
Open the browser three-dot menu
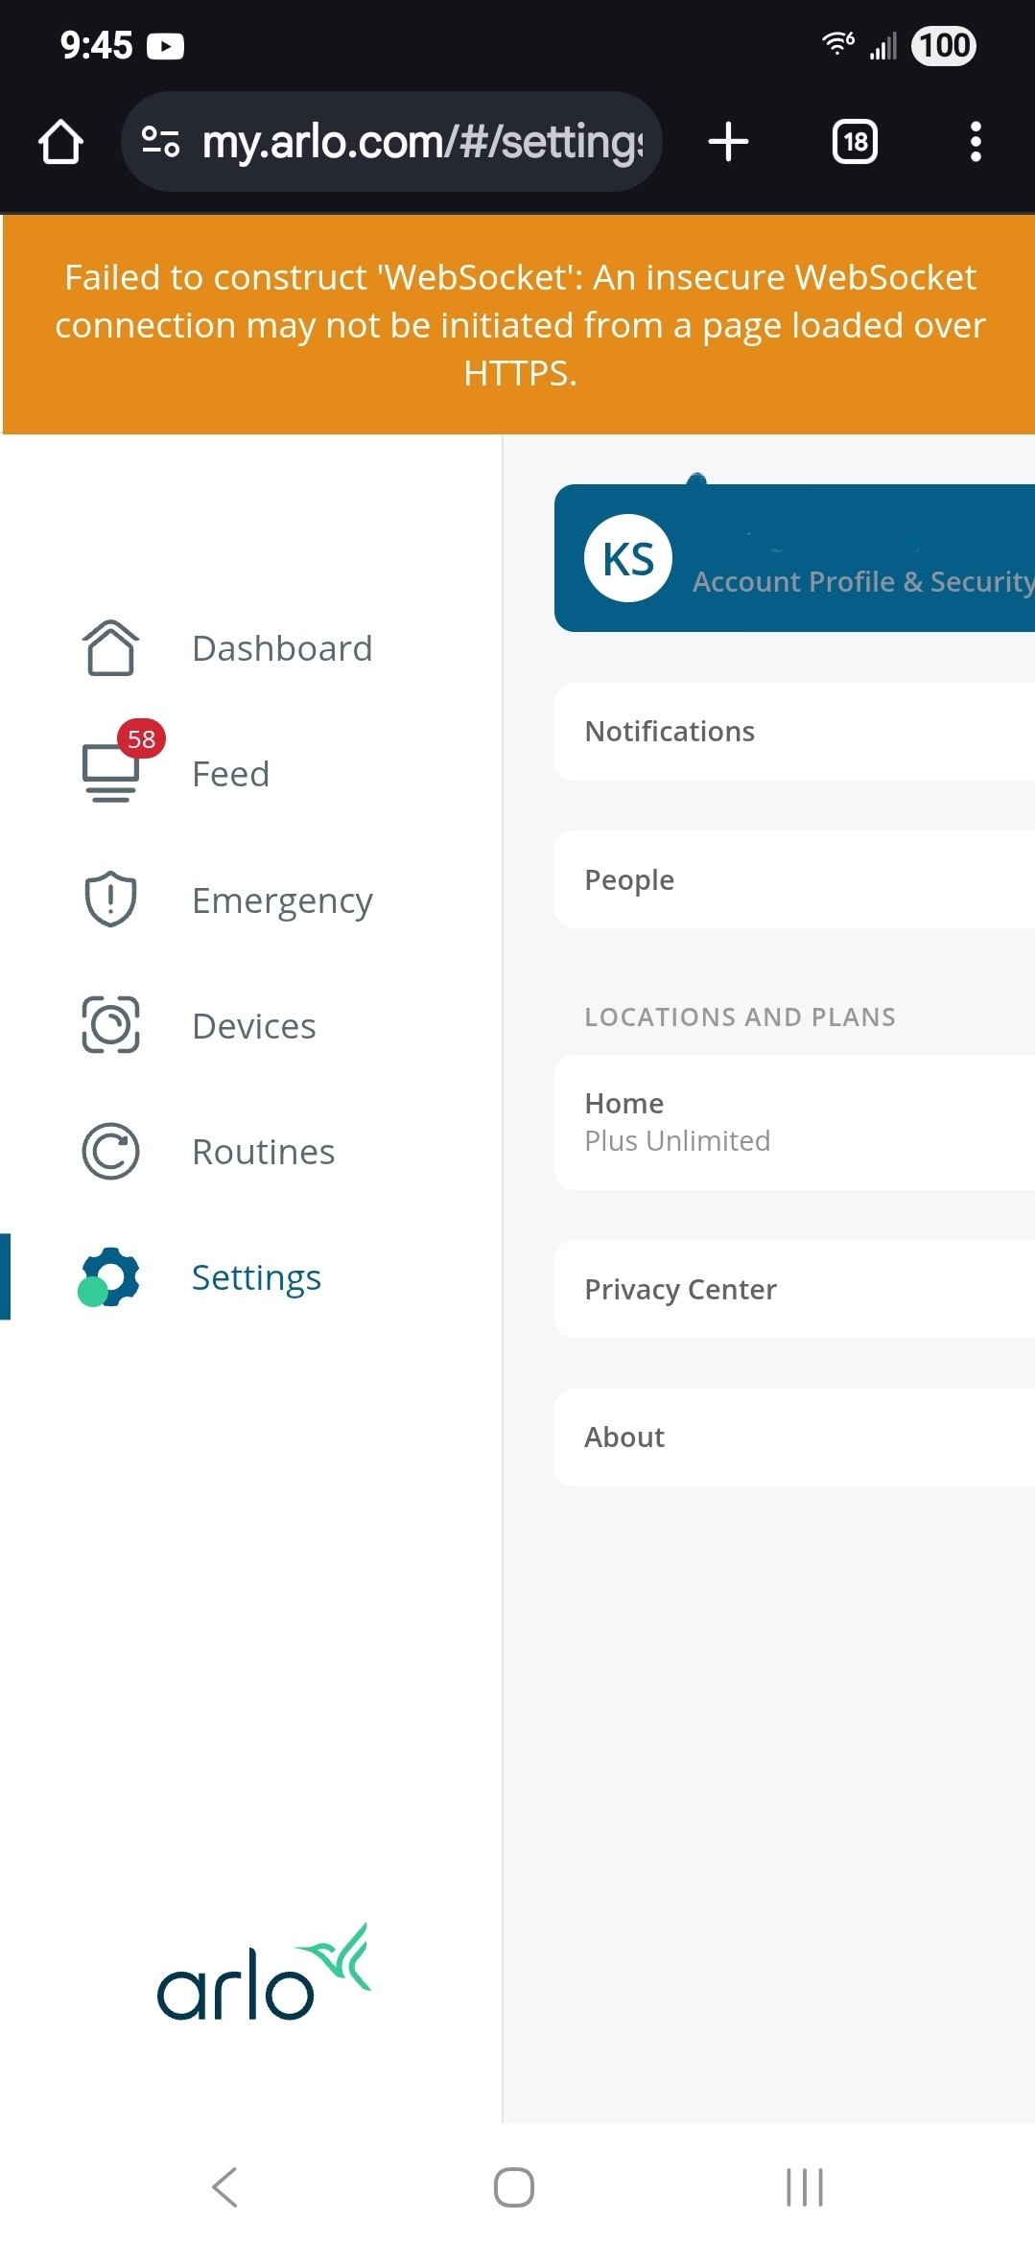point(975,142)
